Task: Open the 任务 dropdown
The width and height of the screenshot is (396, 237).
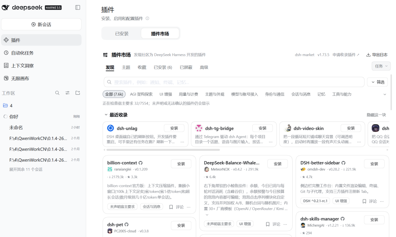Action: click(381, 66)
